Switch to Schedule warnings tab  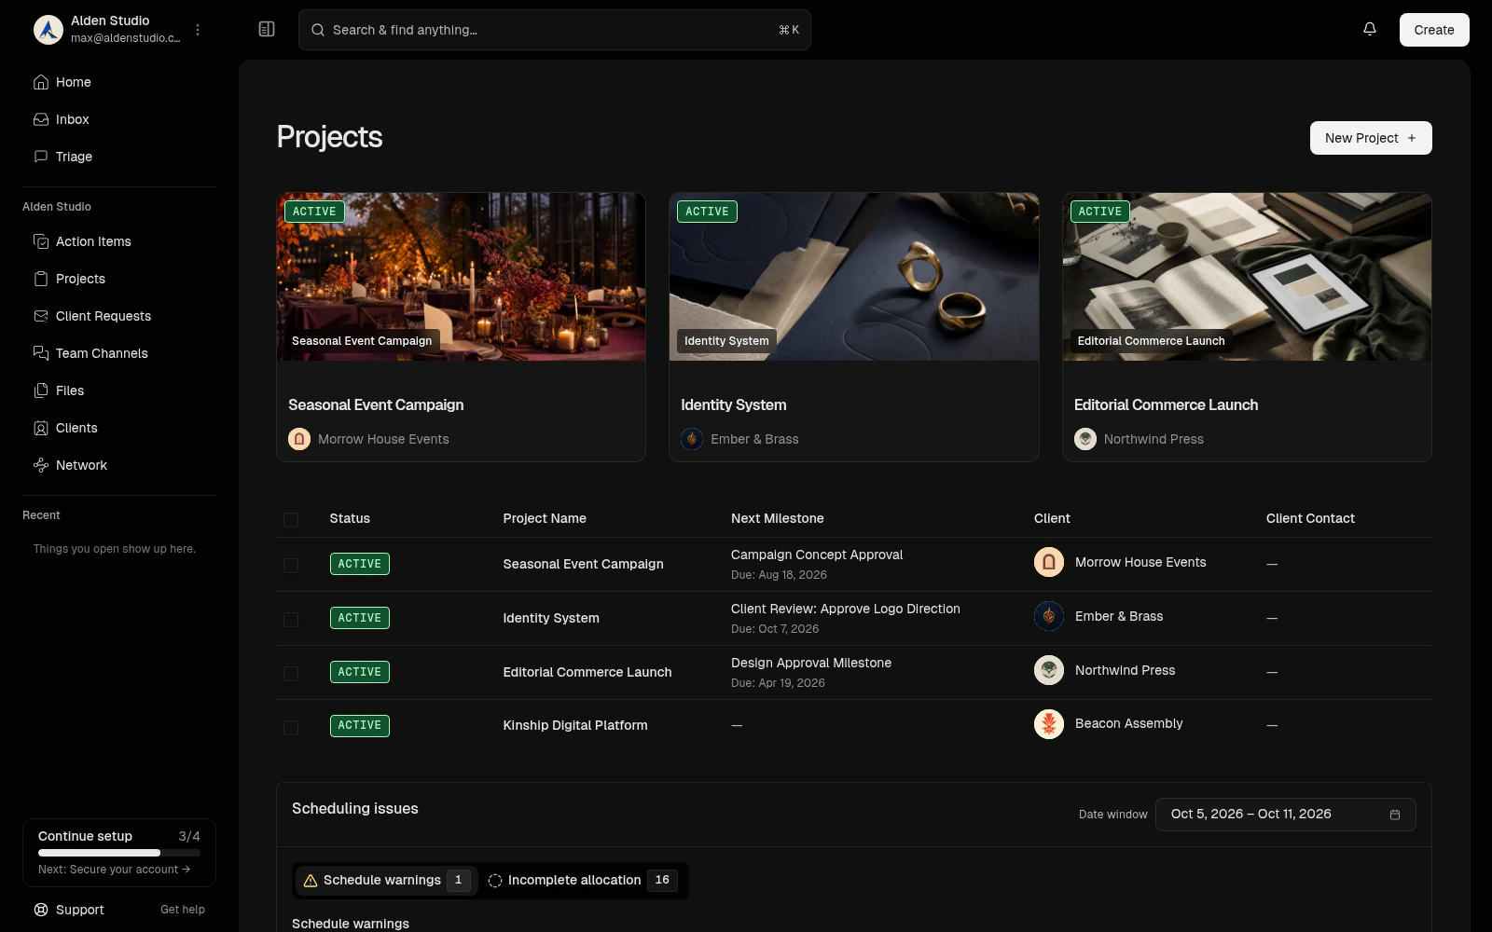[x=386, y=880]
